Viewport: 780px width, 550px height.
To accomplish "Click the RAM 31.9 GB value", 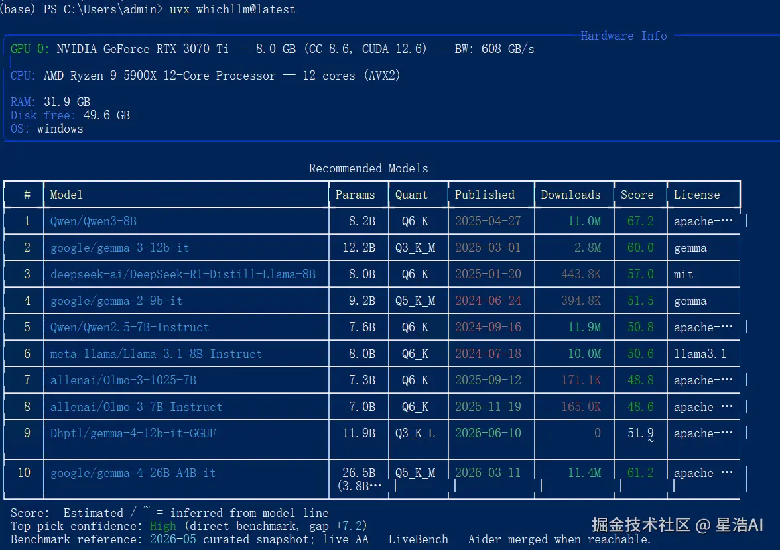I will [x=66, y=102].
